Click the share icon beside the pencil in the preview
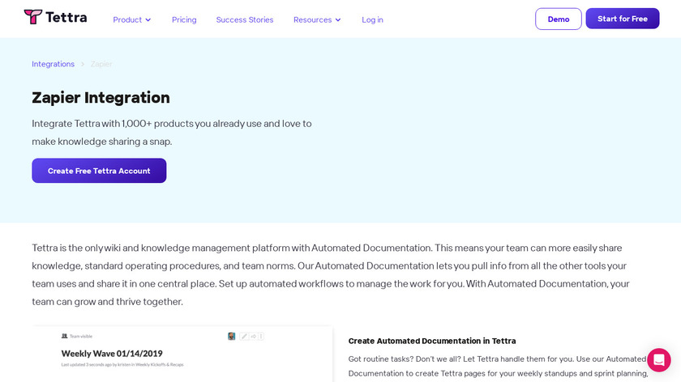The width and height of the screenshot is (681, 382). tap(253, 337)
